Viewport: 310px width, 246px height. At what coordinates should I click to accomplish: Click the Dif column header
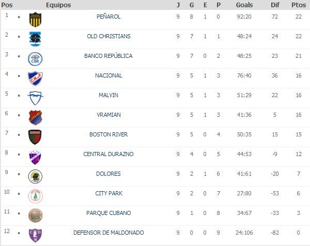pyautogui.click(x=275, y=5)
